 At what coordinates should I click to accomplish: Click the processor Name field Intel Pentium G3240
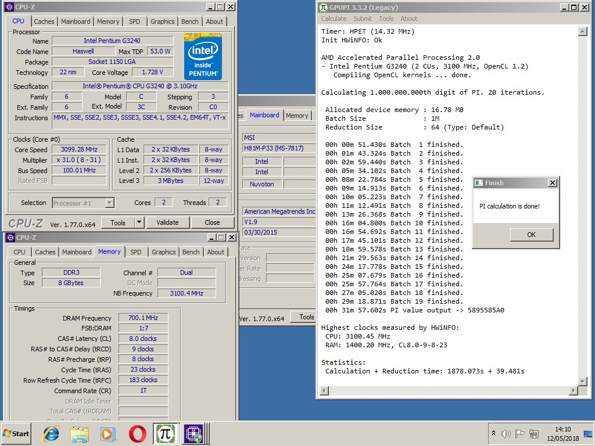point(112,41)
